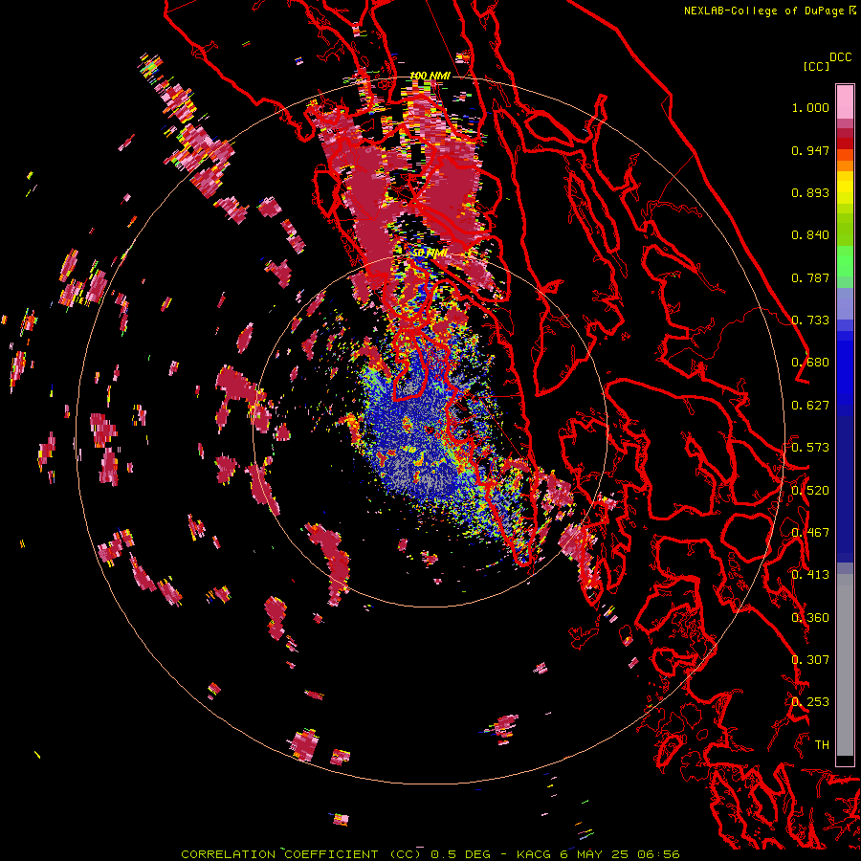Viewport: 861px width, 861px height.
Task: Pick the gray segment of the color bar
Action: point(845,665)
